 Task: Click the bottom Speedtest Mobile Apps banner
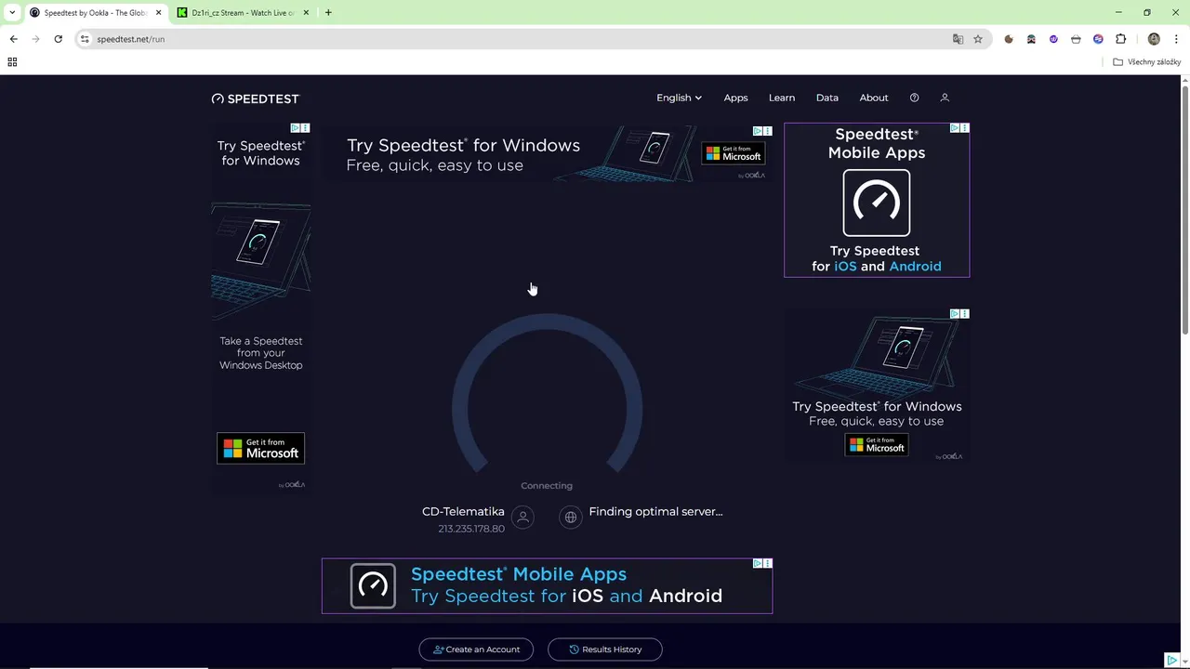[547, 586]
